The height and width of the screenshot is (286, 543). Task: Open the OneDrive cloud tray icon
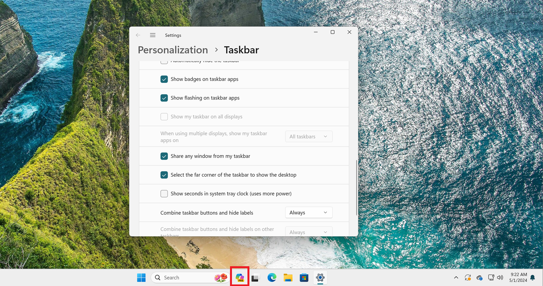tap(479, 277)
